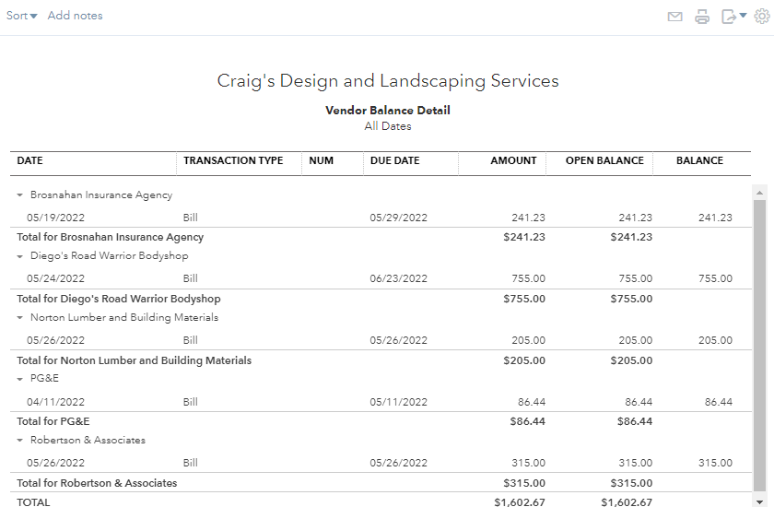Click the DATE column header

(x=30, y=160)
